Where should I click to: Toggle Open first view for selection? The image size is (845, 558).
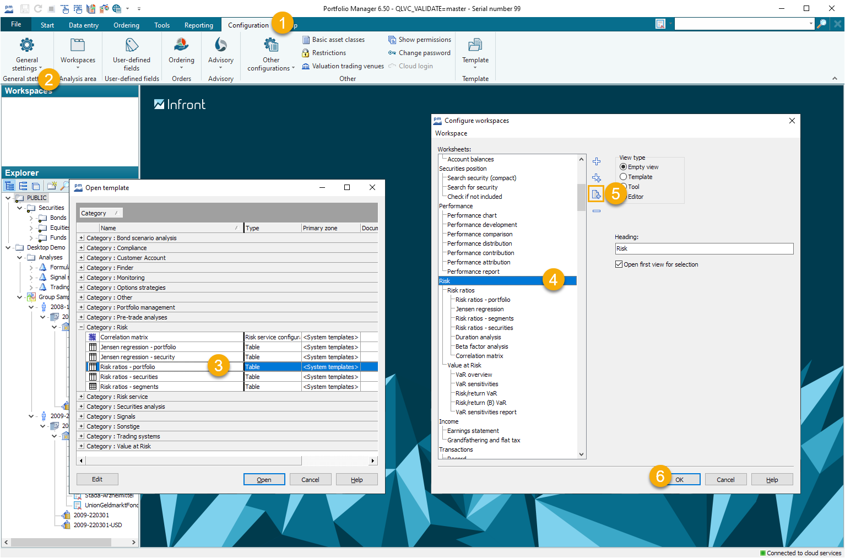pyautogui.click(x=619, y=264)
